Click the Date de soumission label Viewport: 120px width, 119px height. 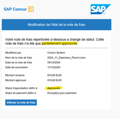click(16, 67)
